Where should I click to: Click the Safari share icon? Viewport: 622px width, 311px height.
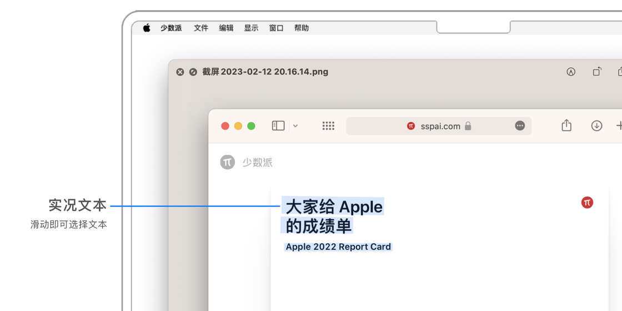point(566,126)
